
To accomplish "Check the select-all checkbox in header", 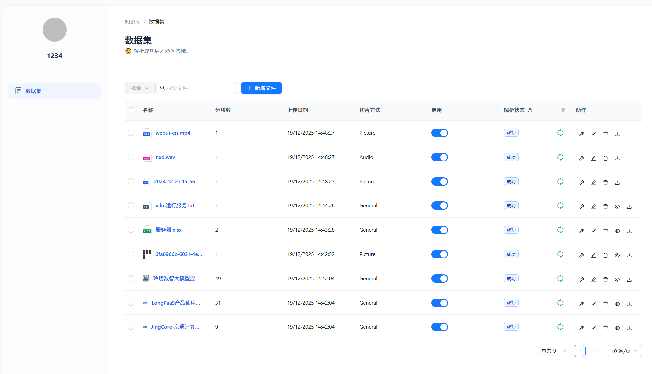I will (131, 110).
